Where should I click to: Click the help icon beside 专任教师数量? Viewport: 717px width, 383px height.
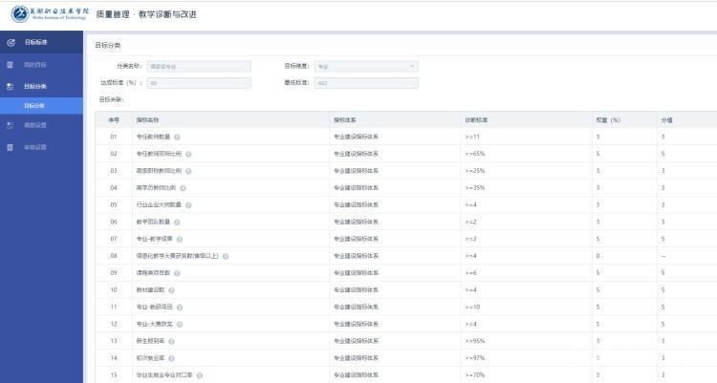coord(177,137)
